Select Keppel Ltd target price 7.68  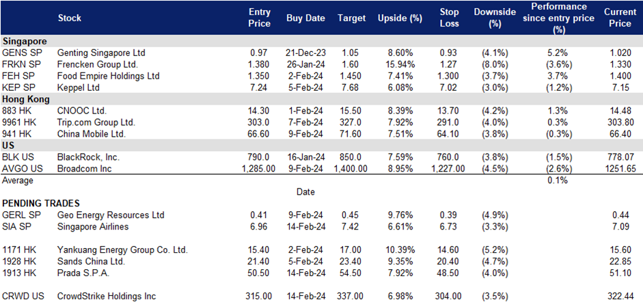click(x=351, y=87)
